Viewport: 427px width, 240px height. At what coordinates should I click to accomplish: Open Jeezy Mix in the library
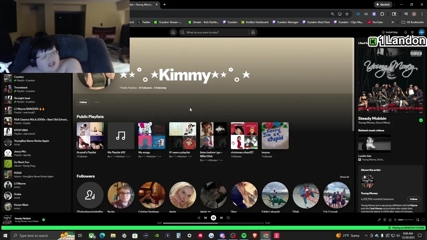36,153
